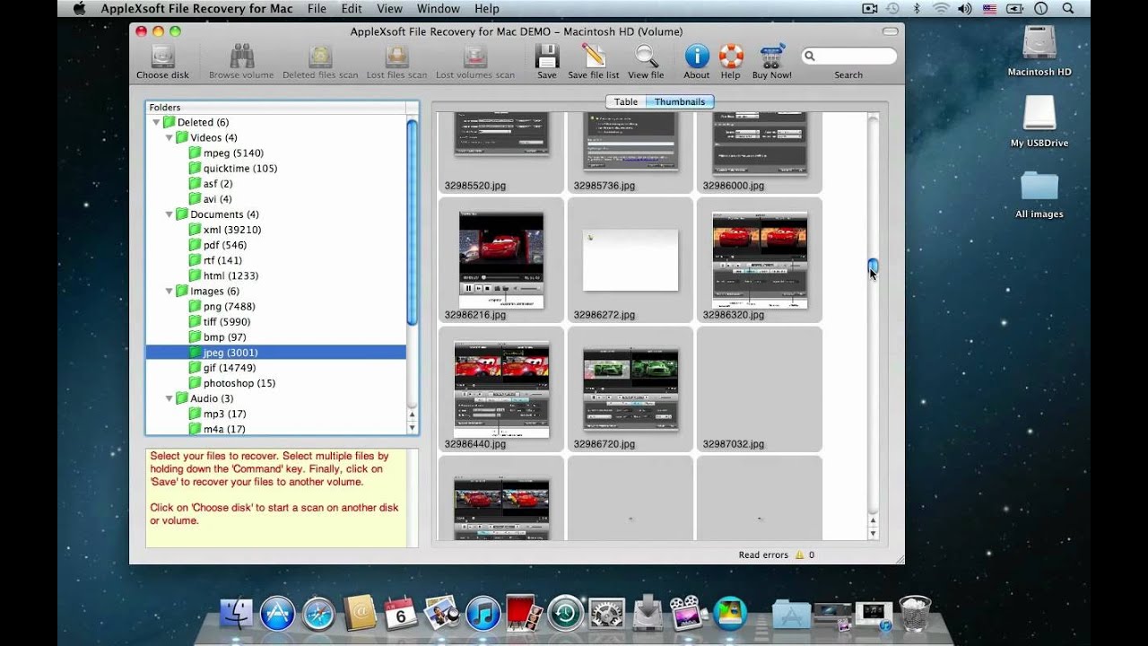
Task: Click in the toolbar Search field
Action: (848, 56)
